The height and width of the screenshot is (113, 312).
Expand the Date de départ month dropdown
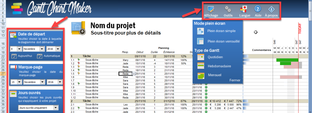point(42,49)
